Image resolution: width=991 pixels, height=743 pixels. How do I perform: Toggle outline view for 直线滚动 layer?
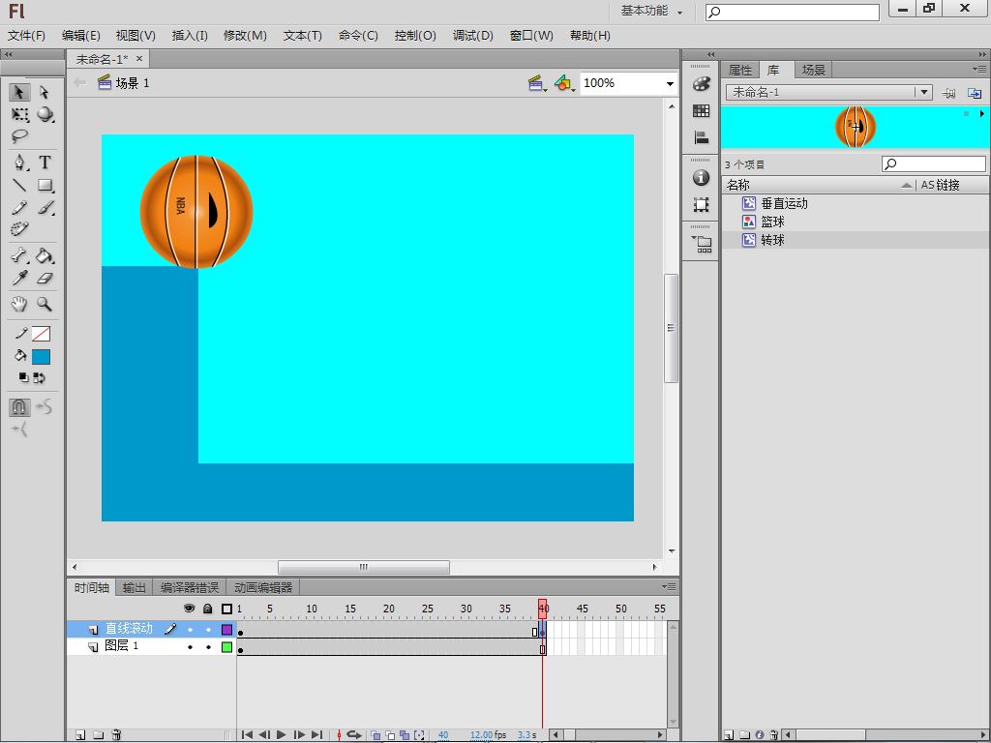click(226, 629)
